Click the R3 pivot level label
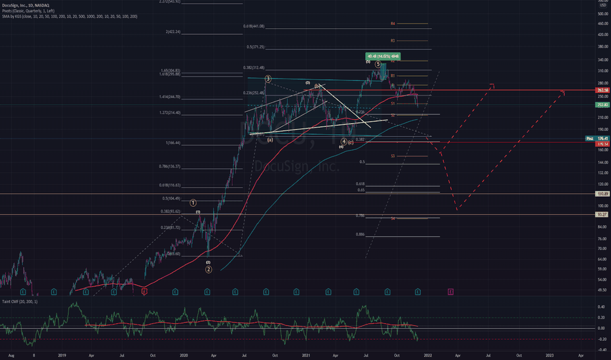 tap(393, 41)
